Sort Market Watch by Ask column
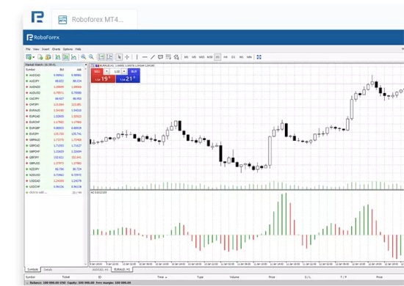This screenshot has height=286, width=404. coord(79,70)
